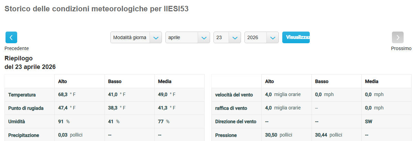Select the Direzione del vento row label
The image size is (416, 141).
236,121
